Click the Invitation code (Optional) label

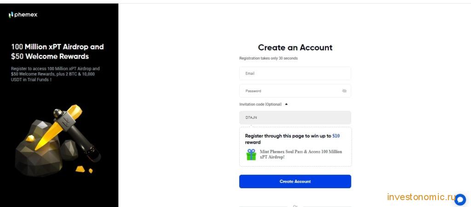click(x=260, y=104)
